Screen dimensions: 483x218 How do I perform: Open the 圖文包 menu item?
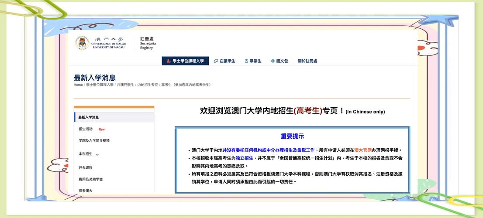pyautogui.click(x=279, y=61)
